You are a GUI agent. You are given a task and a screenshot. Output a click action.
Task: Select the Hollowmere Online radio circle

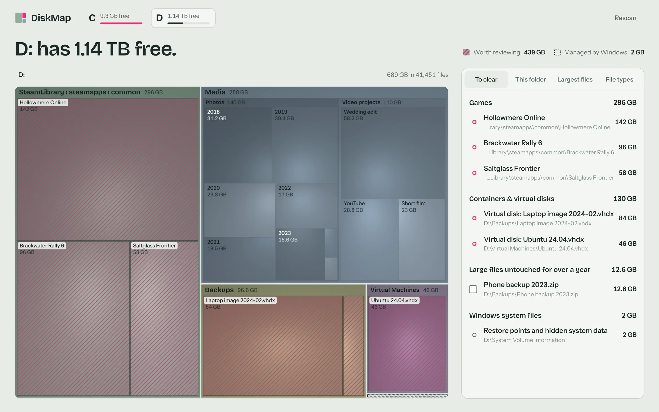474,122
